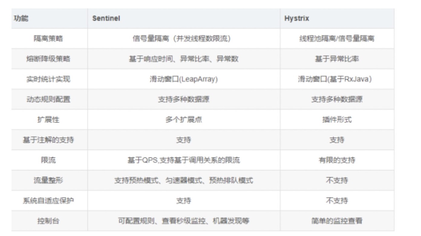
Task: Select the '插件形式' cell
Action: (337, 120)
